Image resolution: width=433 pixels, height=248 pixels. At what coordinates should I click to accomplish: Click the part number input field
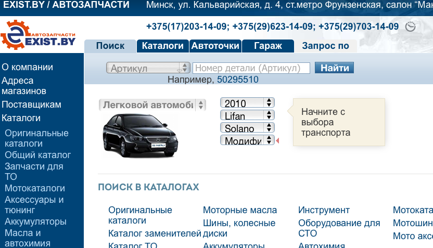coord(251,68)
